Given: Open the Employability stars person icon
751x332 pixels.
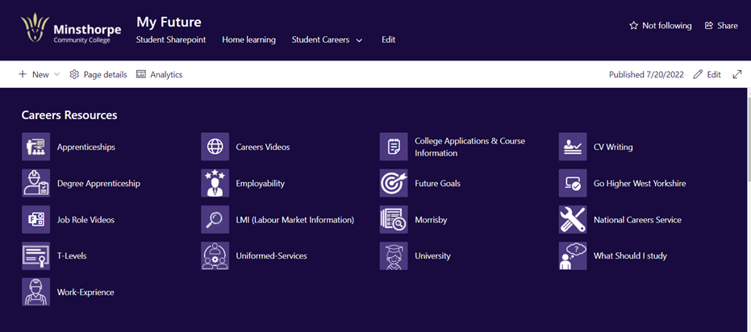Looking at the screenshot, I should pyautogui.click(x=215, y=183).
